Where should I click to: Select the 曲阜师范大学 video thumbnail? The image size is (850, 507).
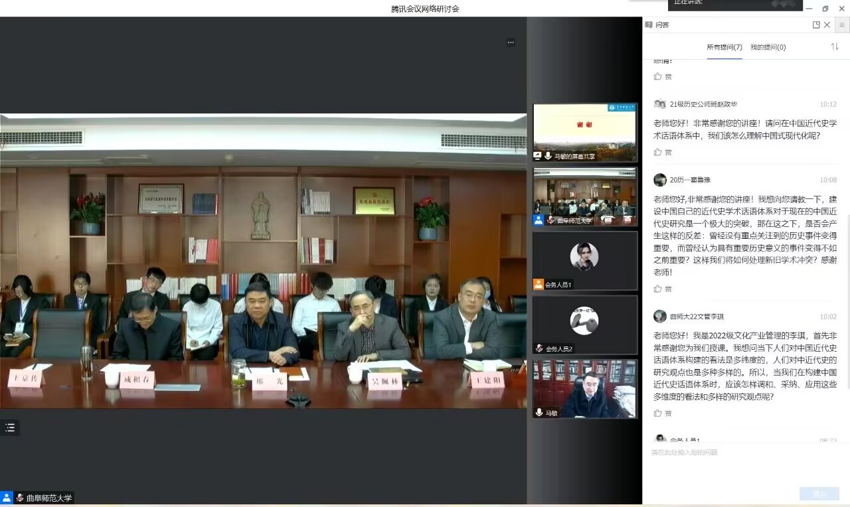point(584,196)
